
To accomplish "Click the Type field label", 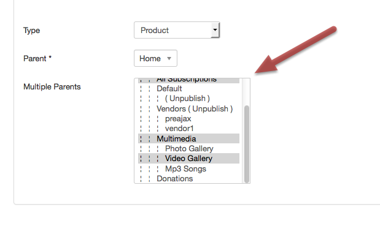I will pos(31,31).
